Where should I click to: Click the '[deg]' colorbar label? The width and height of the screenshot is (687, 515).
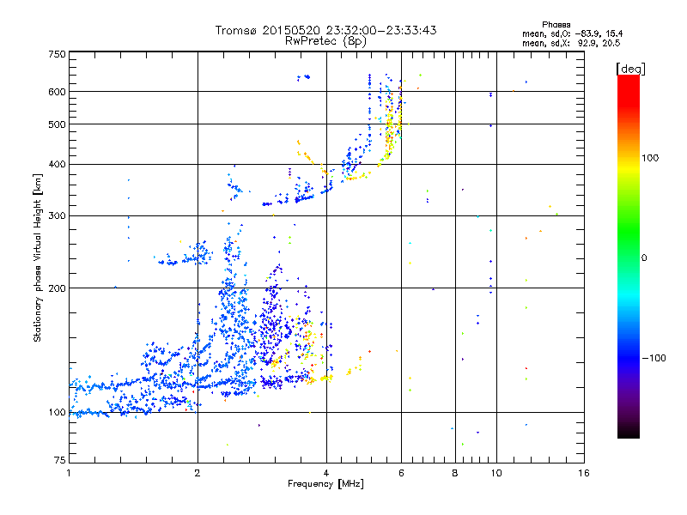point(630,69)
